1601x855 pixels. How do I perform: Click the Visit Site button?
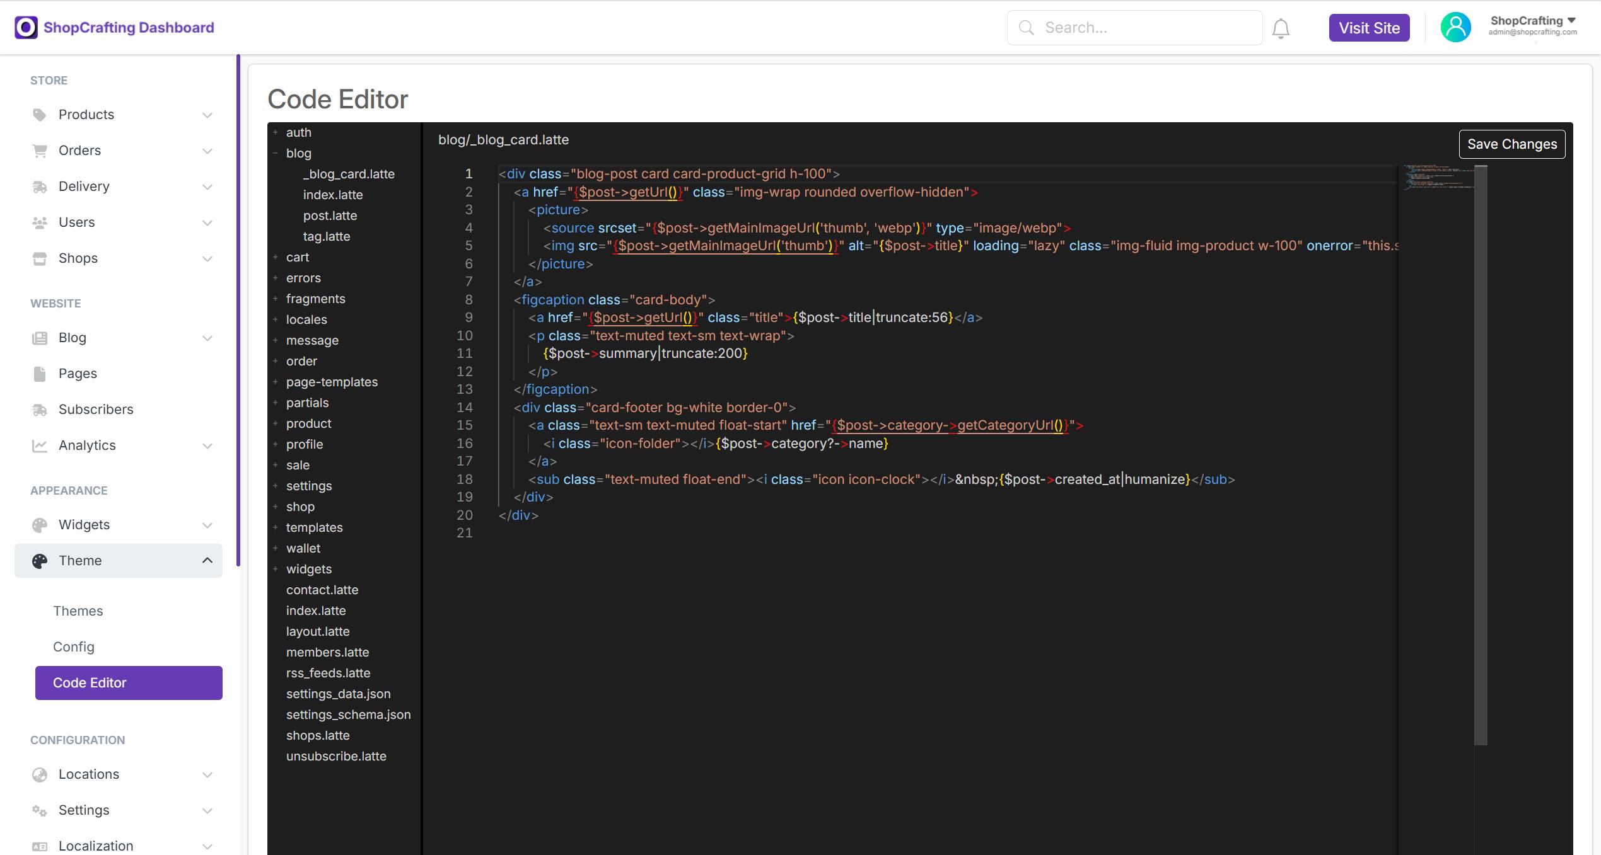(x=1369, y=28)
